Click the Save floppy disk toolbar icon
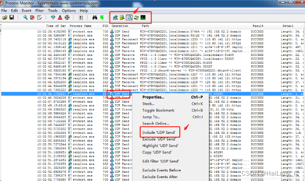305x181 pixels. 12,17
